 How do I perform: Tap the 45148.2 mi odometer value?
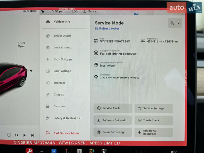coord(163,41)
